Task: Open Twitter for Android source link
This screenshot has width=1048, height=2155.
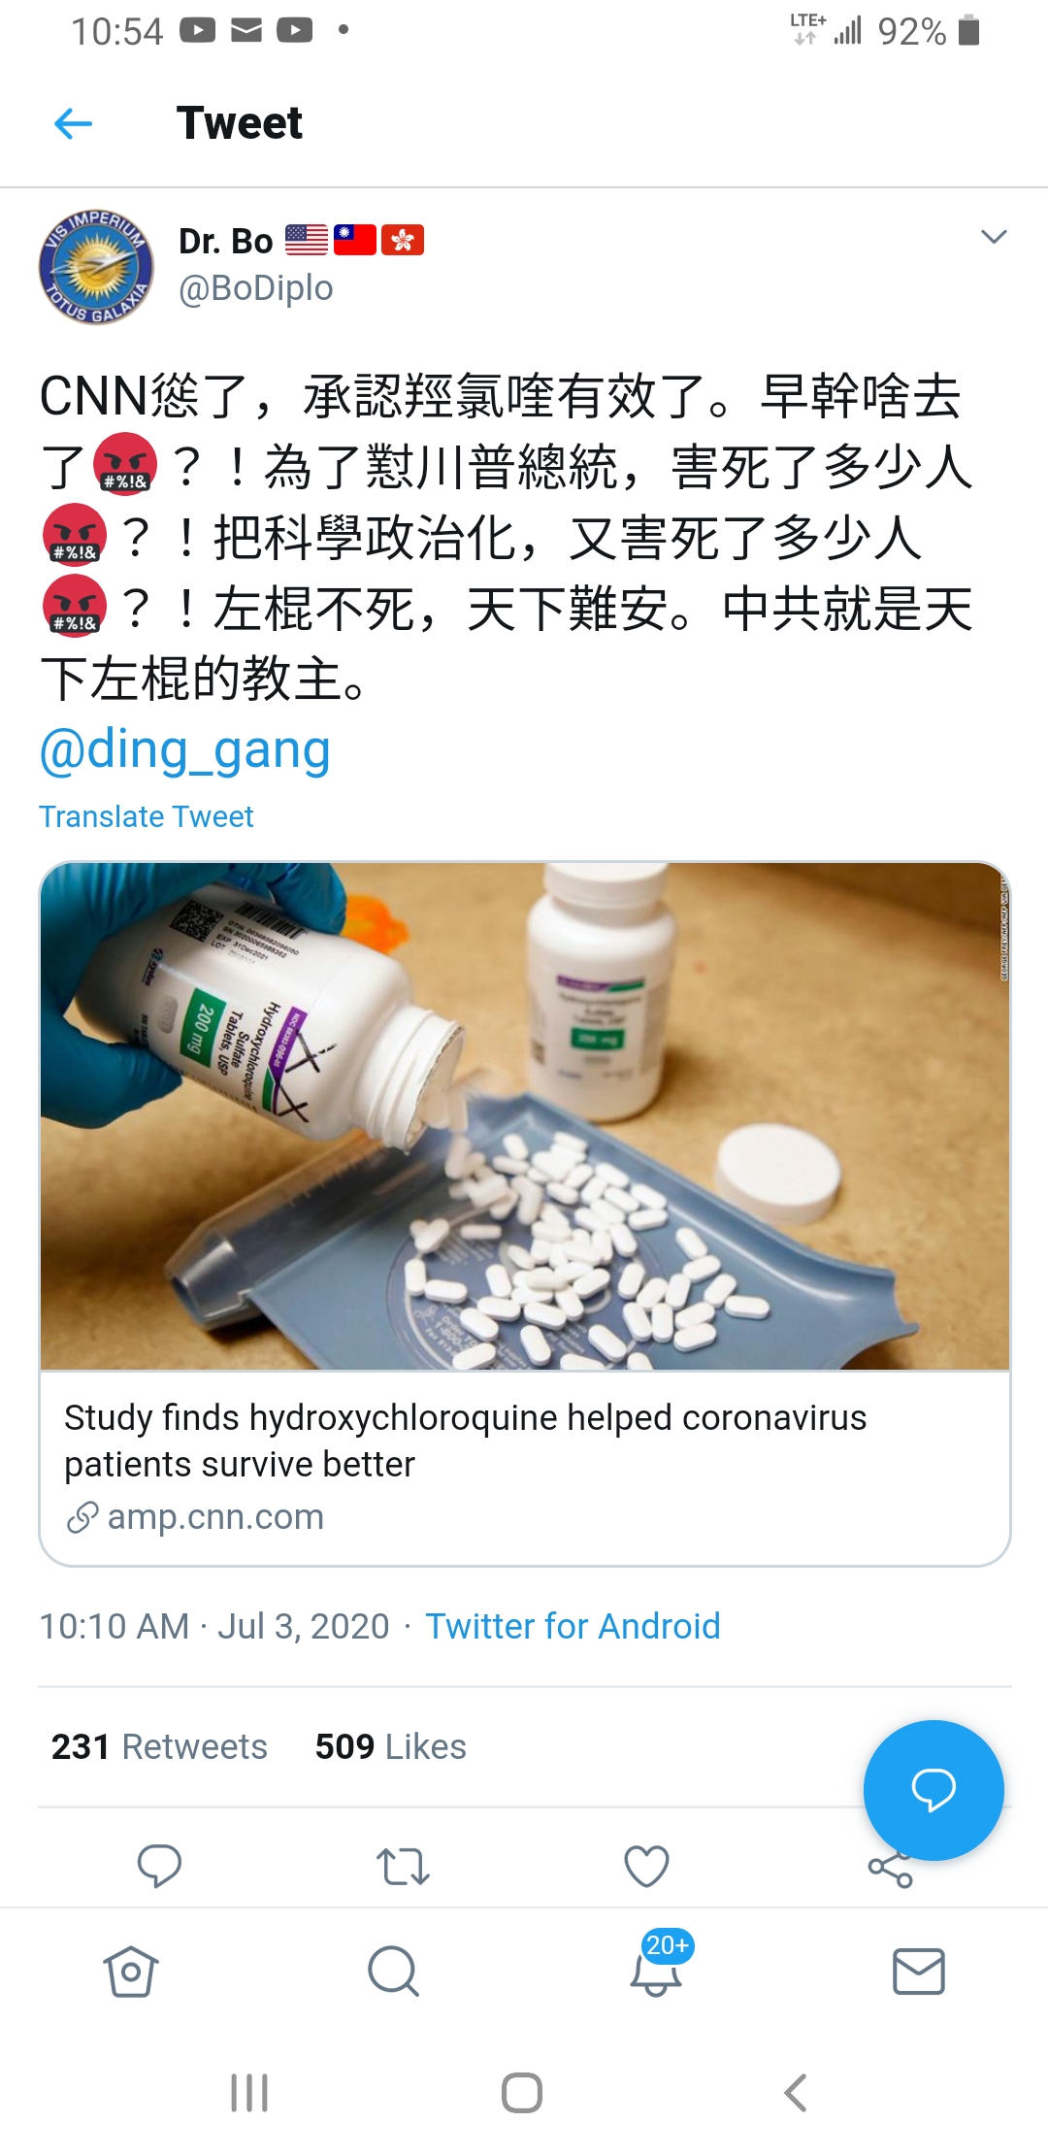Action: 573,1626
